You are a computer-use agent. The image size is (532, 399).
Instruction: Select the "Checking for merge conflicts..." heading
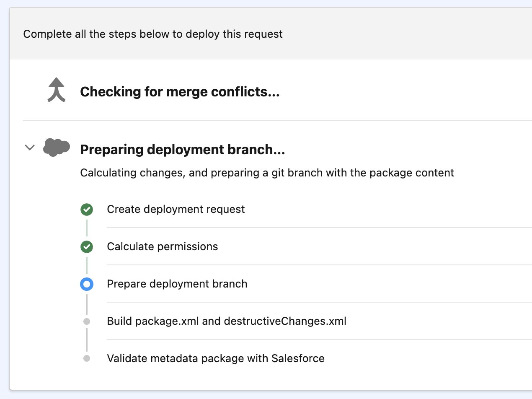click(x=180, y=91)
